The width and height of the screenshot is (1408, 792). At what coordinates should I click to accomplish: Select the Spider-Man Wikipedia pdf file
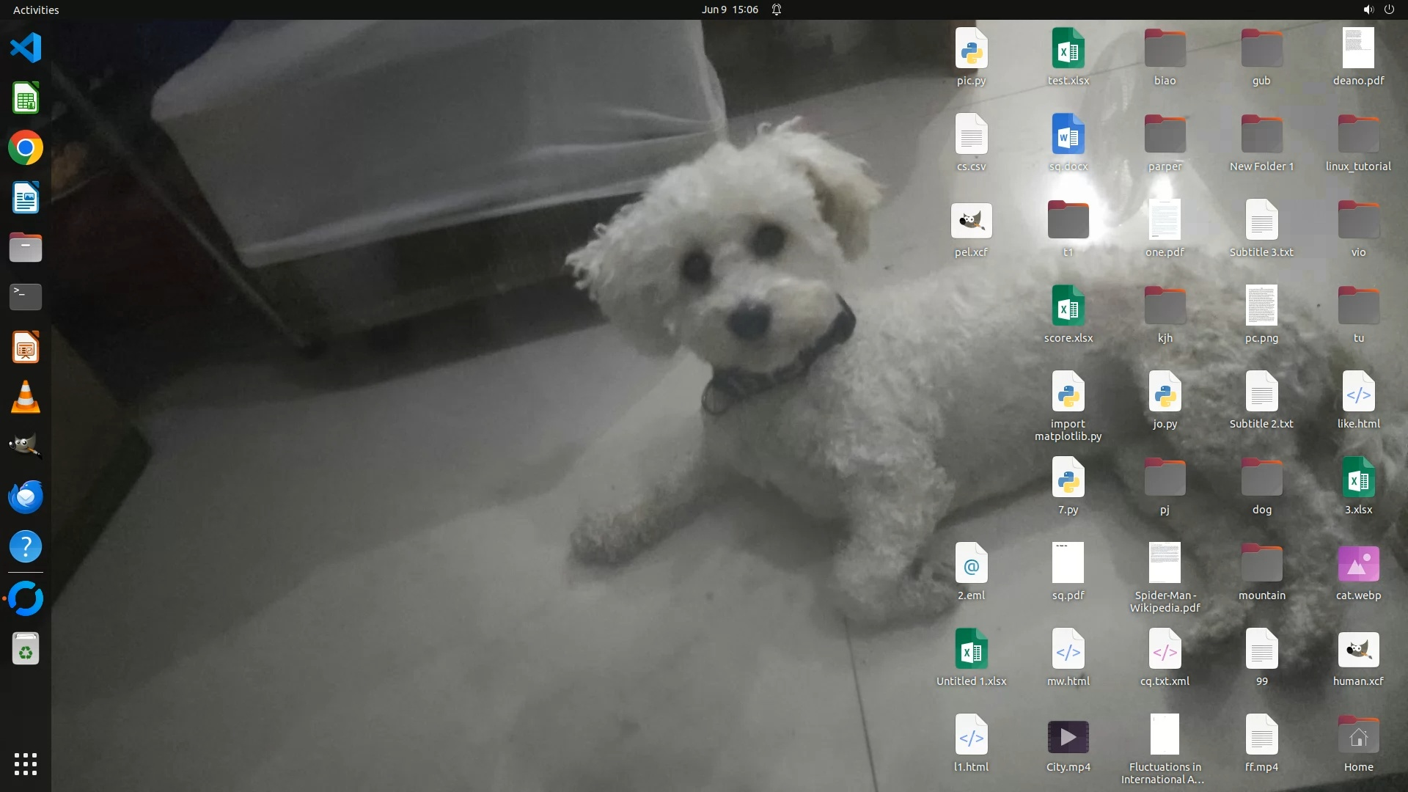[x=1165, y=565]
